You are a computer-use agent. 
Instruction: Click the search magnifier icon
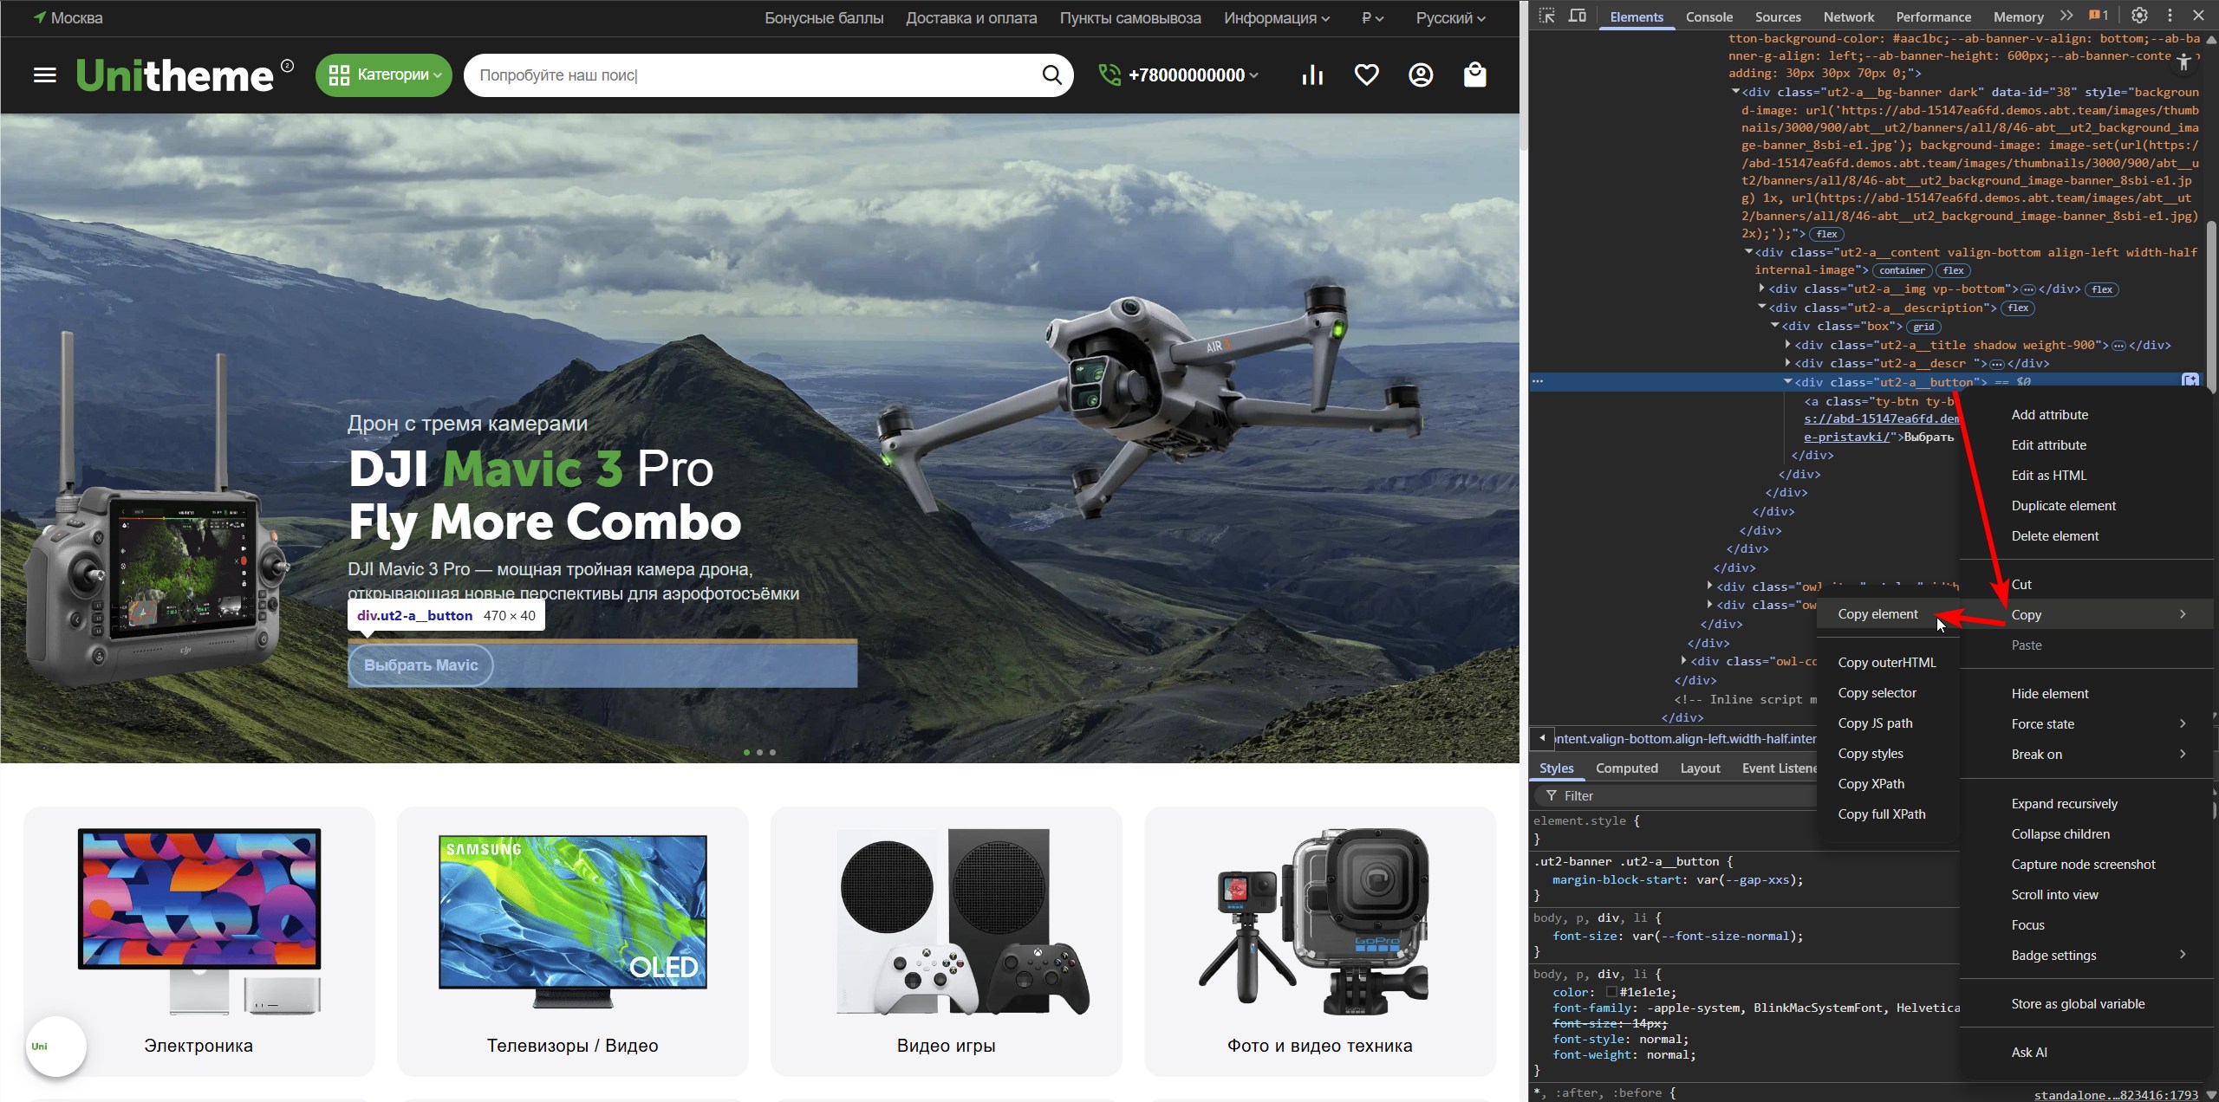pyautogui.click(x=1051, y=75)
